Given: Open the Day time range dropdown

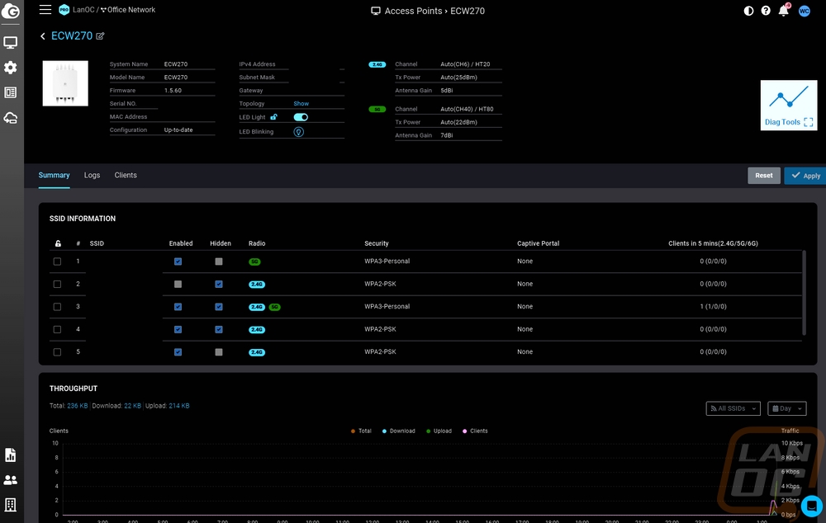Looking at the screenshot, I should click(x=786, y=408).
